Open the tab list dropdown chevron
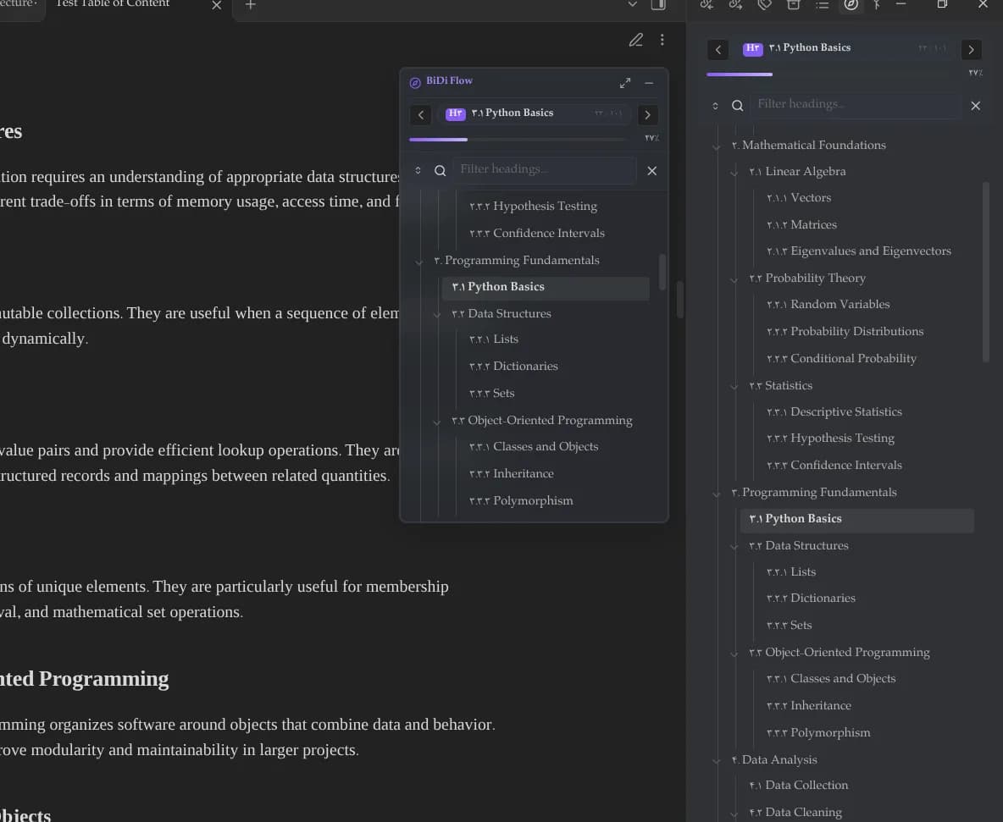Image resolution: width=1003 pixels, height=822 pixels. pyautogui.click(x=632, y=4)
